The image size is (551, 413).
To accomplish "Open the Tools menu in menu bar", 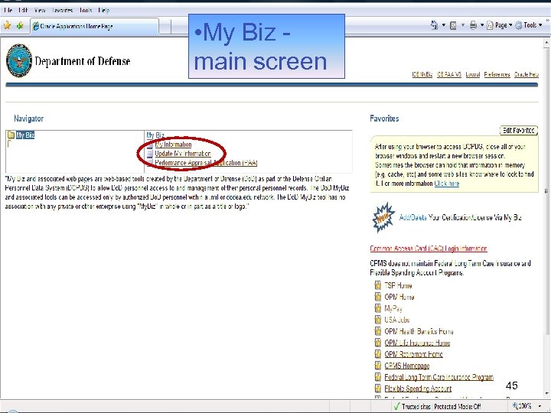I will pyautogui.click(x=86, y=11).
